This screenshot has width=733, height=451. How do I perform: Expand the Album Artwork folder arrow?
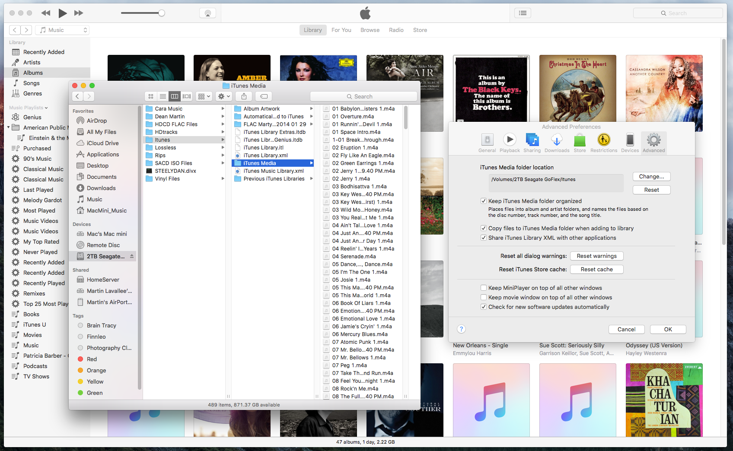(311, 109)
